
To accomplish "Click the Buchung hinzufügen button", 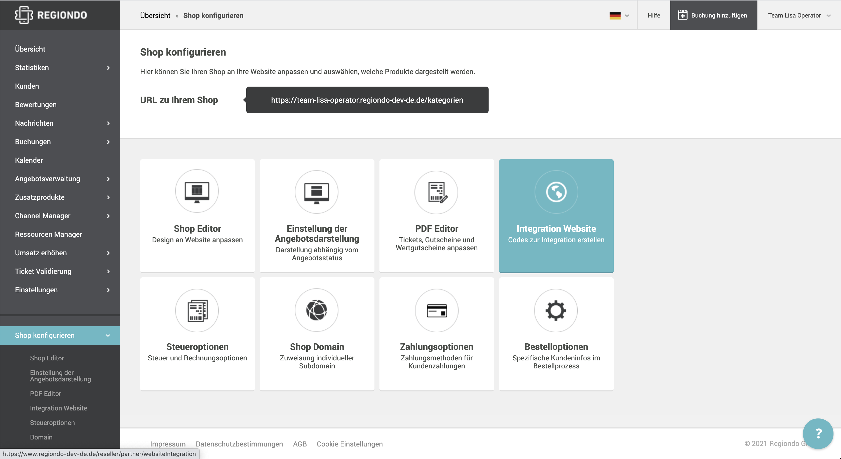I will point(713,15).
